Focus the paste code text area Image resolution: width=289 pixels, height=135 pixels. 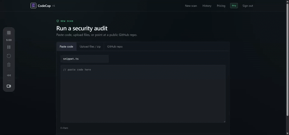coord(143,94)
